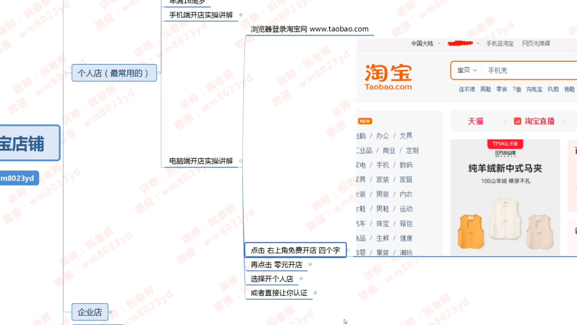The image size is (577, 325).
Task: Click the white vest product image
Action: [x=505, y=218]
